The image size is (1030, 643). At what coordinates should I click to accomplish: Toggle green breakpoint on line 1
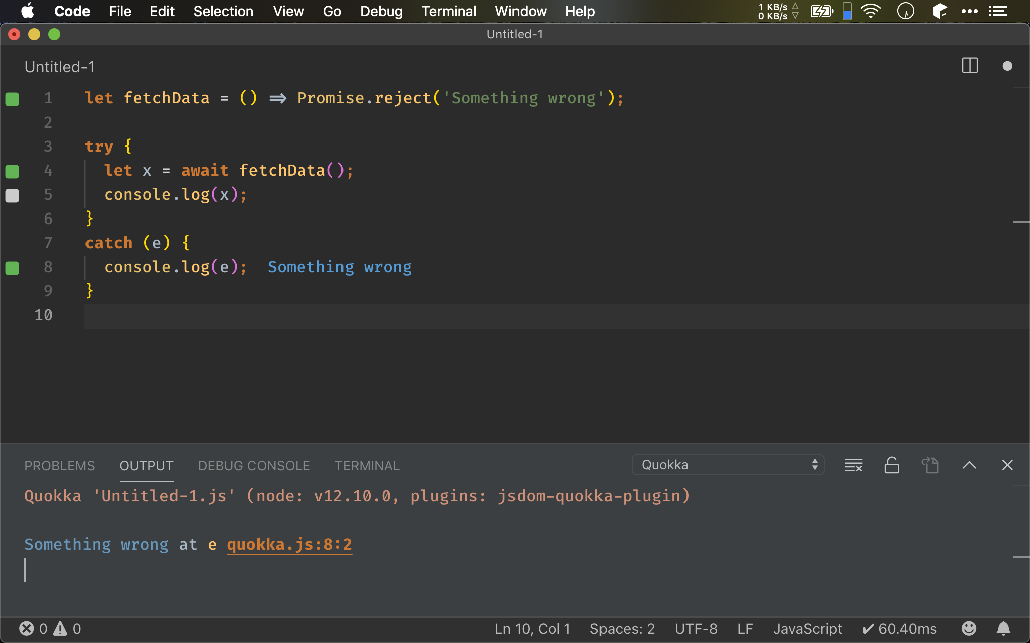[x=13, y=98]
